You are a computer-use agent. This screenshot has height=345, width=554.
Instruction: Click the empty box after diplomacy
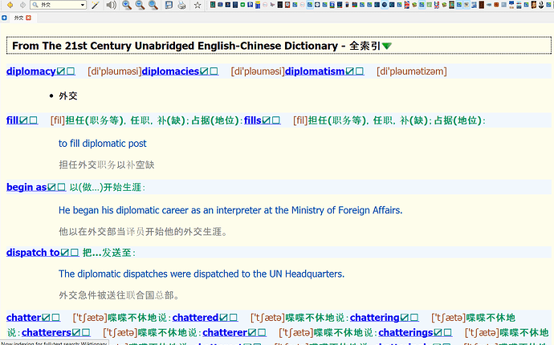[71, 71]
